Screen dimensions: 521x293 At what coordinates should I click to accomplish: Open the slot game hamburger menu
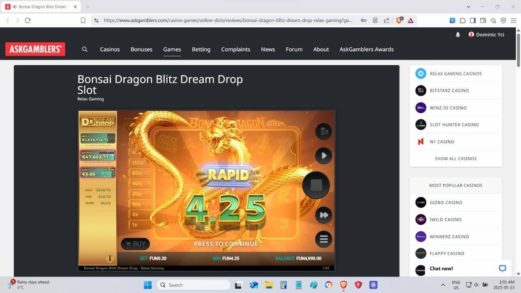tap(323, 239)
